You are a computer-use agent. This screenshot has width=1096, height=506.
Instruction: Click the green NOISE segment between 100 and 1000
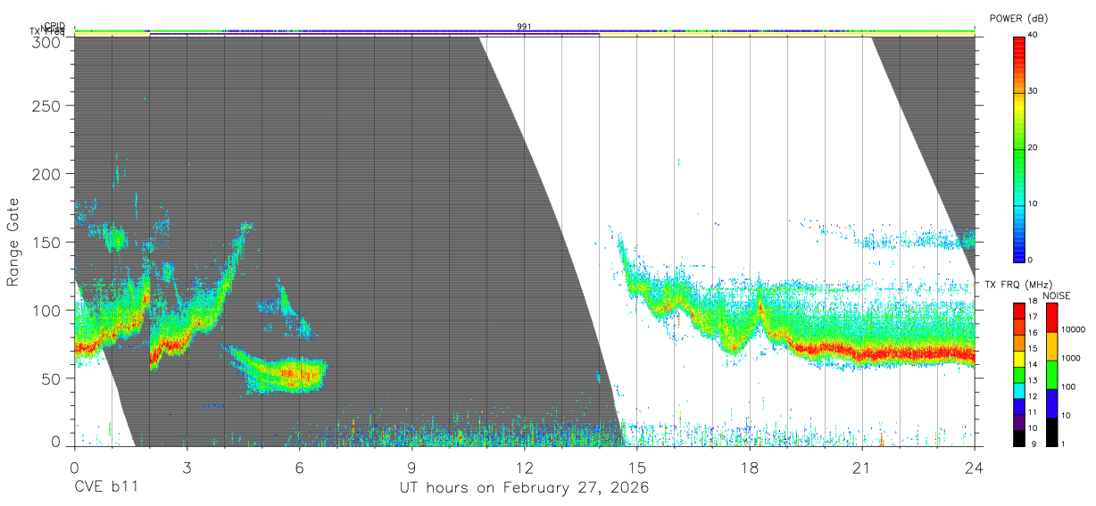[1052, 375]
